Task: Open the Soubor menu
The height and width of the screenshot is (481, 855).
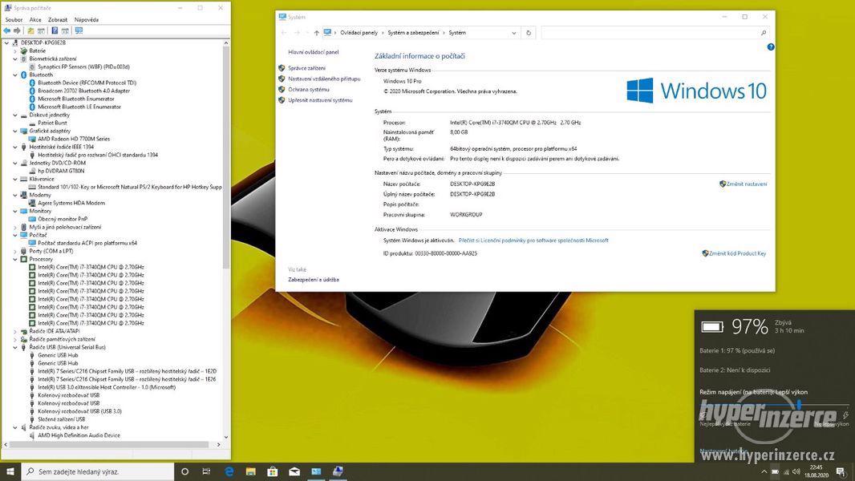Action: tap(14, 19)
